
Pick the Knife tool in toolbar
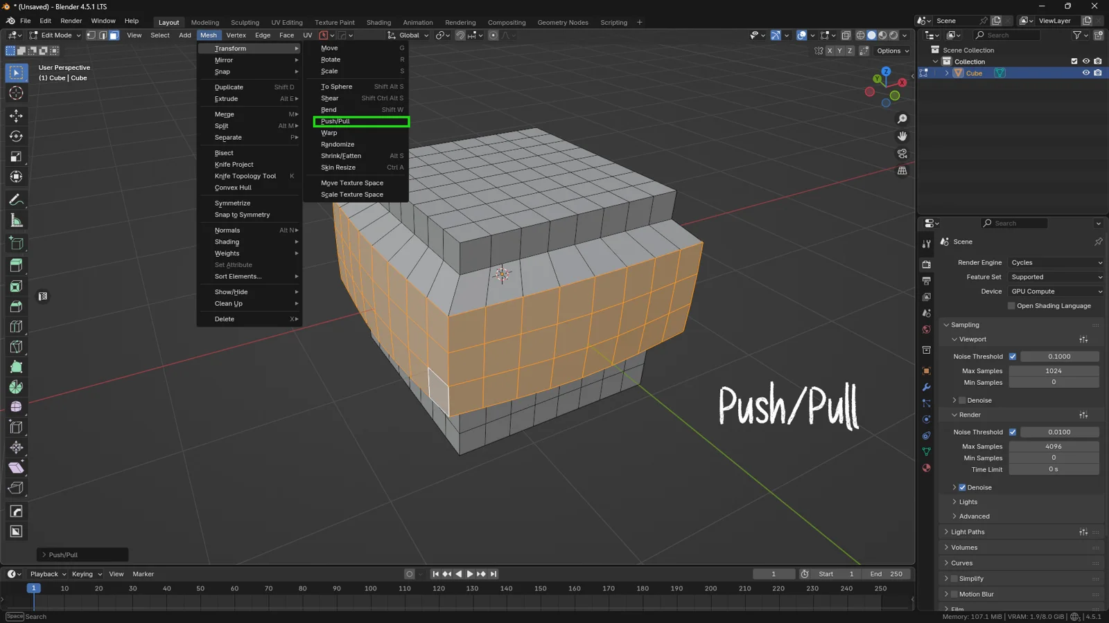[x=17, y=347]
